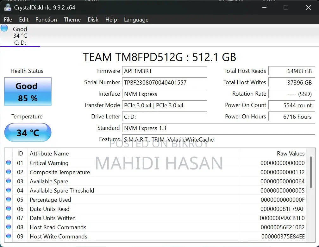Click the Standard field NVM Express 1.3
This screenshot has height=247, width=319.
tap(218, 128)
